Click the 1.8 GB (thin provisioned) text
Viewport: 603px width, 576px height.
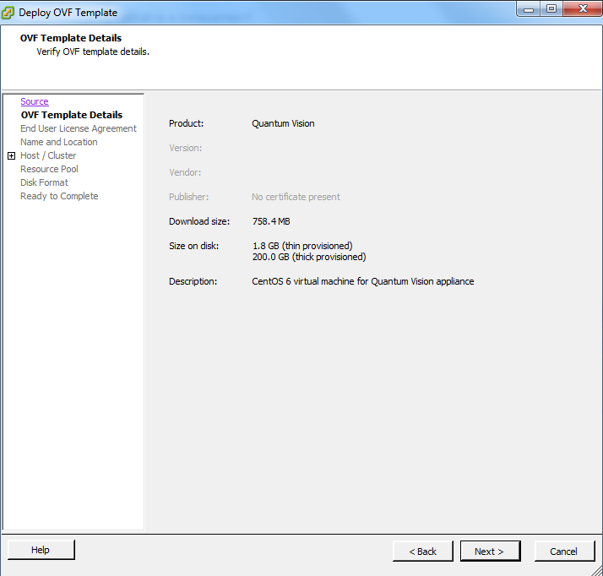coord(302,246)
